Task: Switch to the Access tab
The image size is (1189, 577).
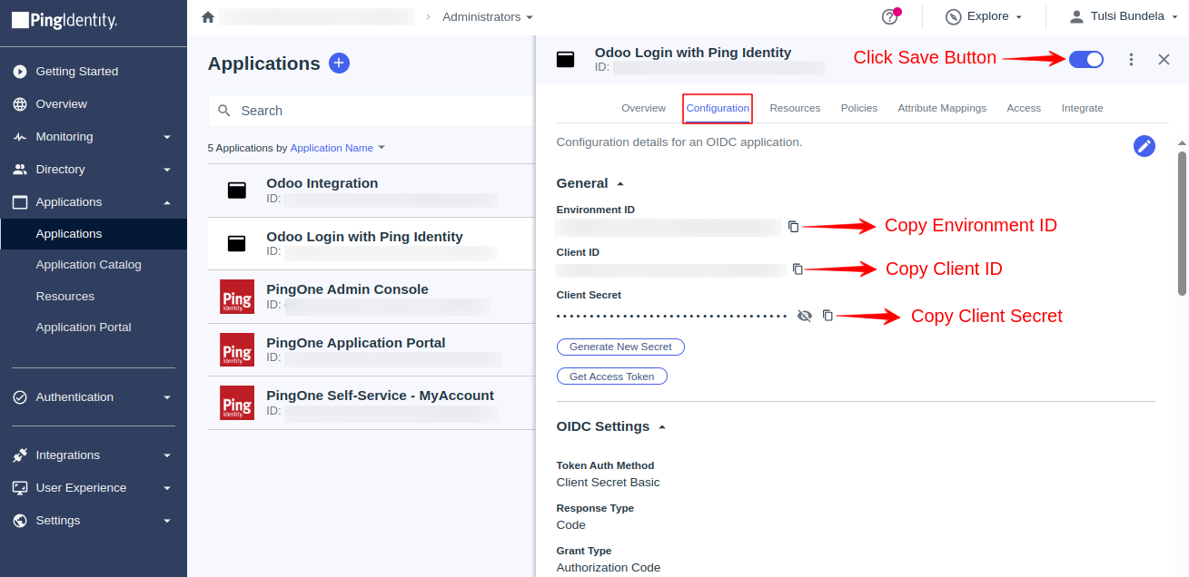Action: pyautogui.click(x=1024, y=108)
